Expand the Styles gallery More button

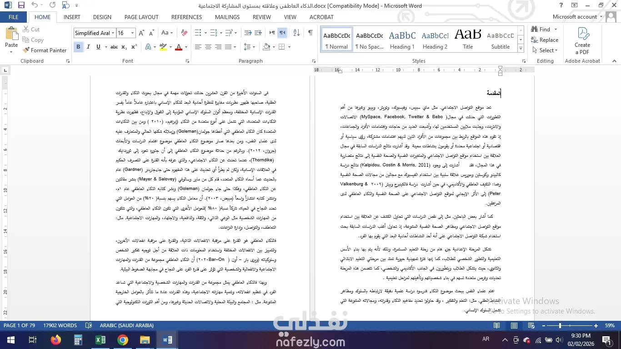(521, 49)
